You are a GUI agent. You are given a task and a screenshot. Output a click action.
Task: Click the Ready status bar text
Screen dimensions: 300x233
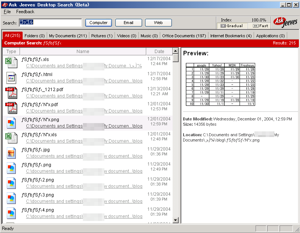(x=8, y=228)
